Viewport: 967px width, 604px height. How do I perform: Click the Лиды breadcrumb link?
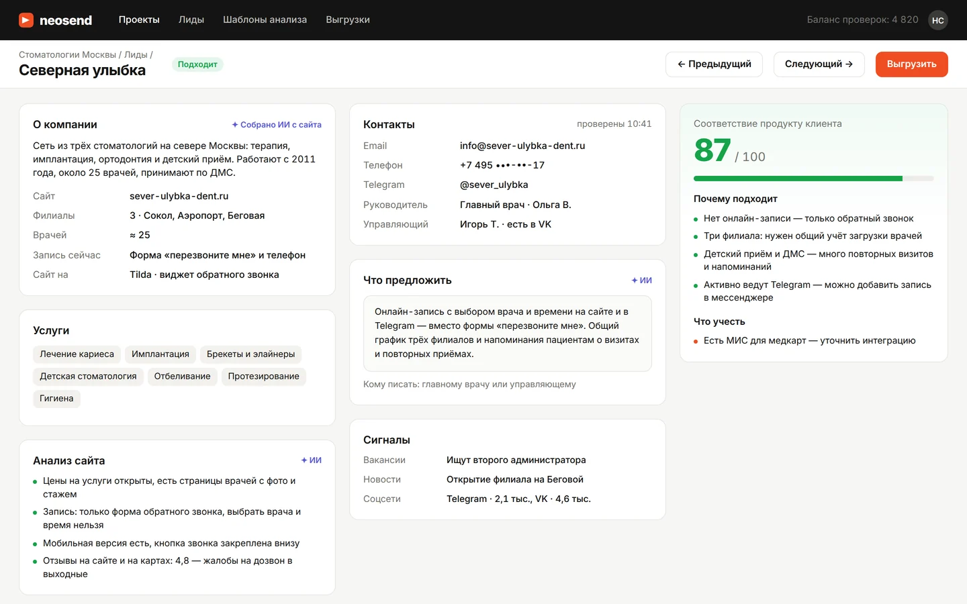pyautogui.click(x=136, y=55)
